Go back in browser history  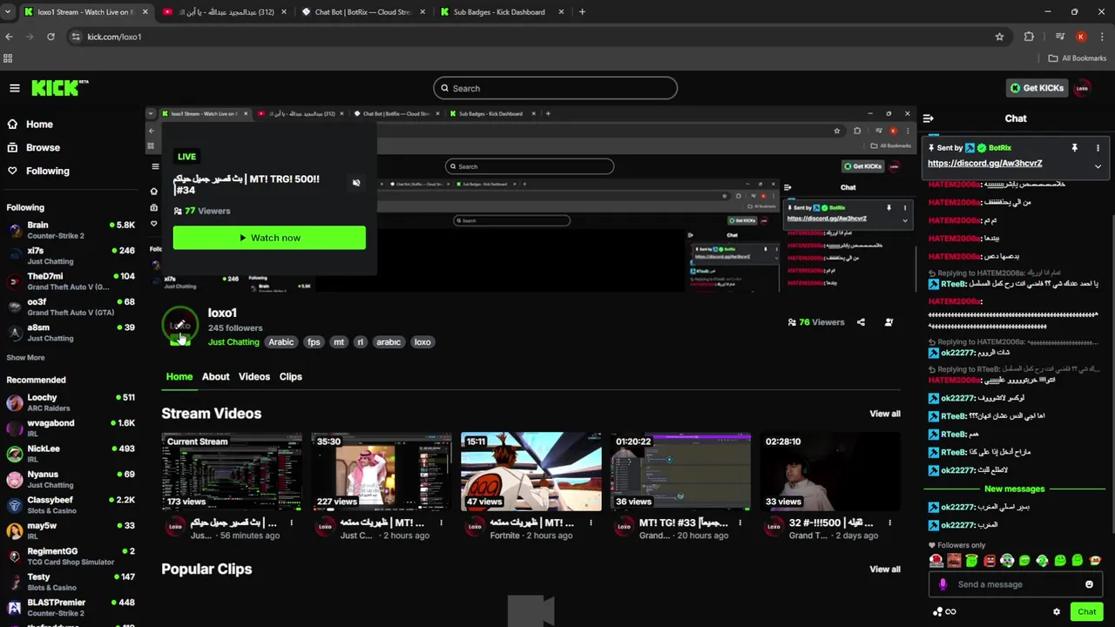[x=9, y=37]
